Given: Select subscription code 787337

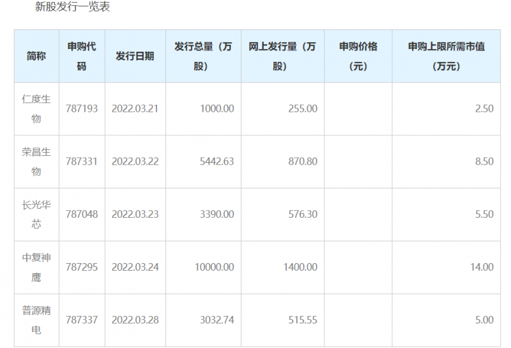Looking at the screenshot, I should pos(82,320).
